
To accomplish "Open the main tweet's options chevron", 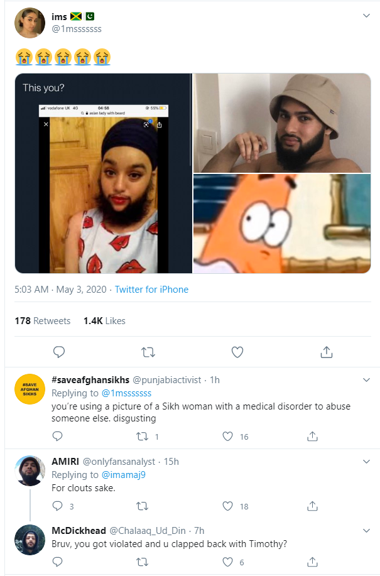I will click(367, 16).
